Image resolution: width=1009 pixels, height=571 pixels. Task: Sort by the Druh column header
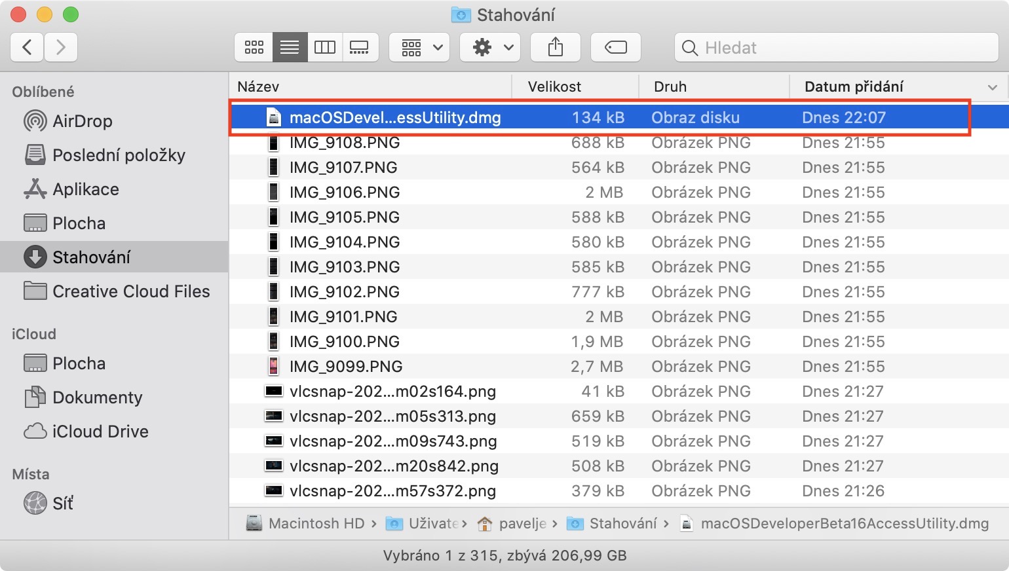click(x=714, y=86)
